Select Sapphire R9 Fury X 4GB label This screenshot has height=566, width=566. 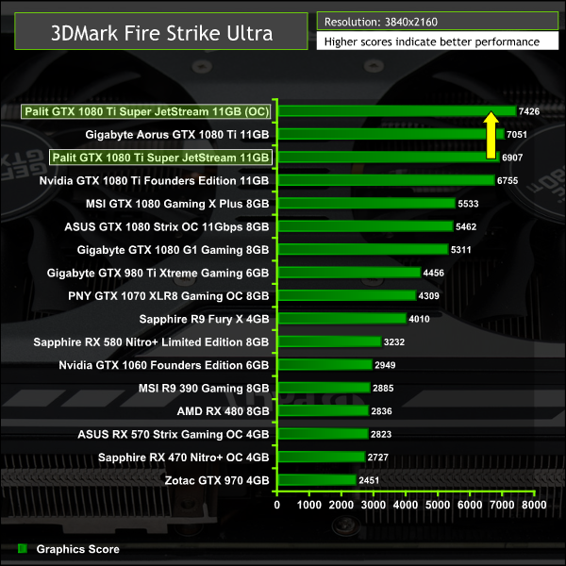(x=205, y=319)
